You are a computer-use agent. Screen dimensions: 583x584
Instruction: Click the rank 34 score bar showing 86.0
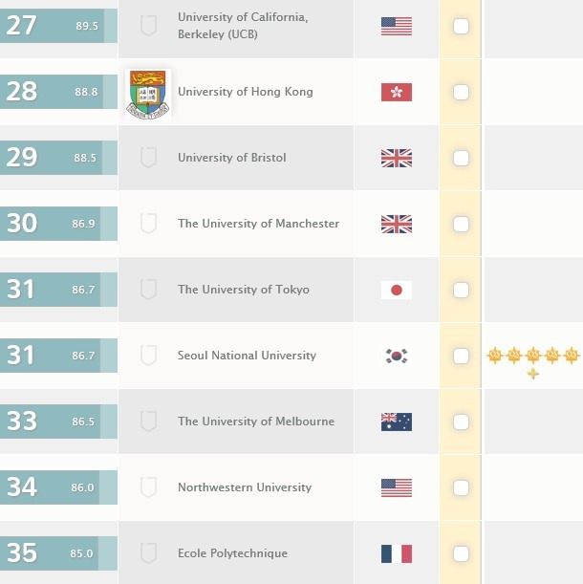[x=58, y=487]
